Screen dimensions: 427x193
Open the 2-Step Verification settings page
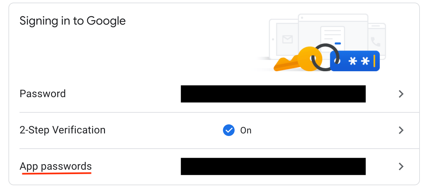click(62, 130)
